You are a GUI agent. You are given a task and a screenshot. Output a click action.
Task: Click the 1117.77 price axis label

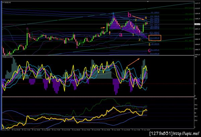197,3
